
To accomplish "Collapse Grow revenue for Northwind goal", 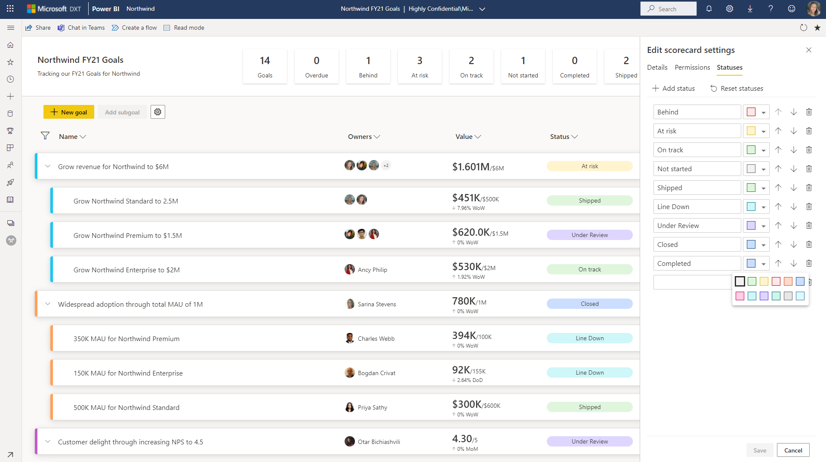I will pos(48,166).
